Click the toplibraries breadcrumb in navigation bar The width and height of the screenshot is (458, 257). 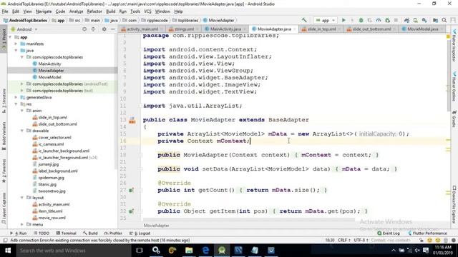(x=185, y=20)
